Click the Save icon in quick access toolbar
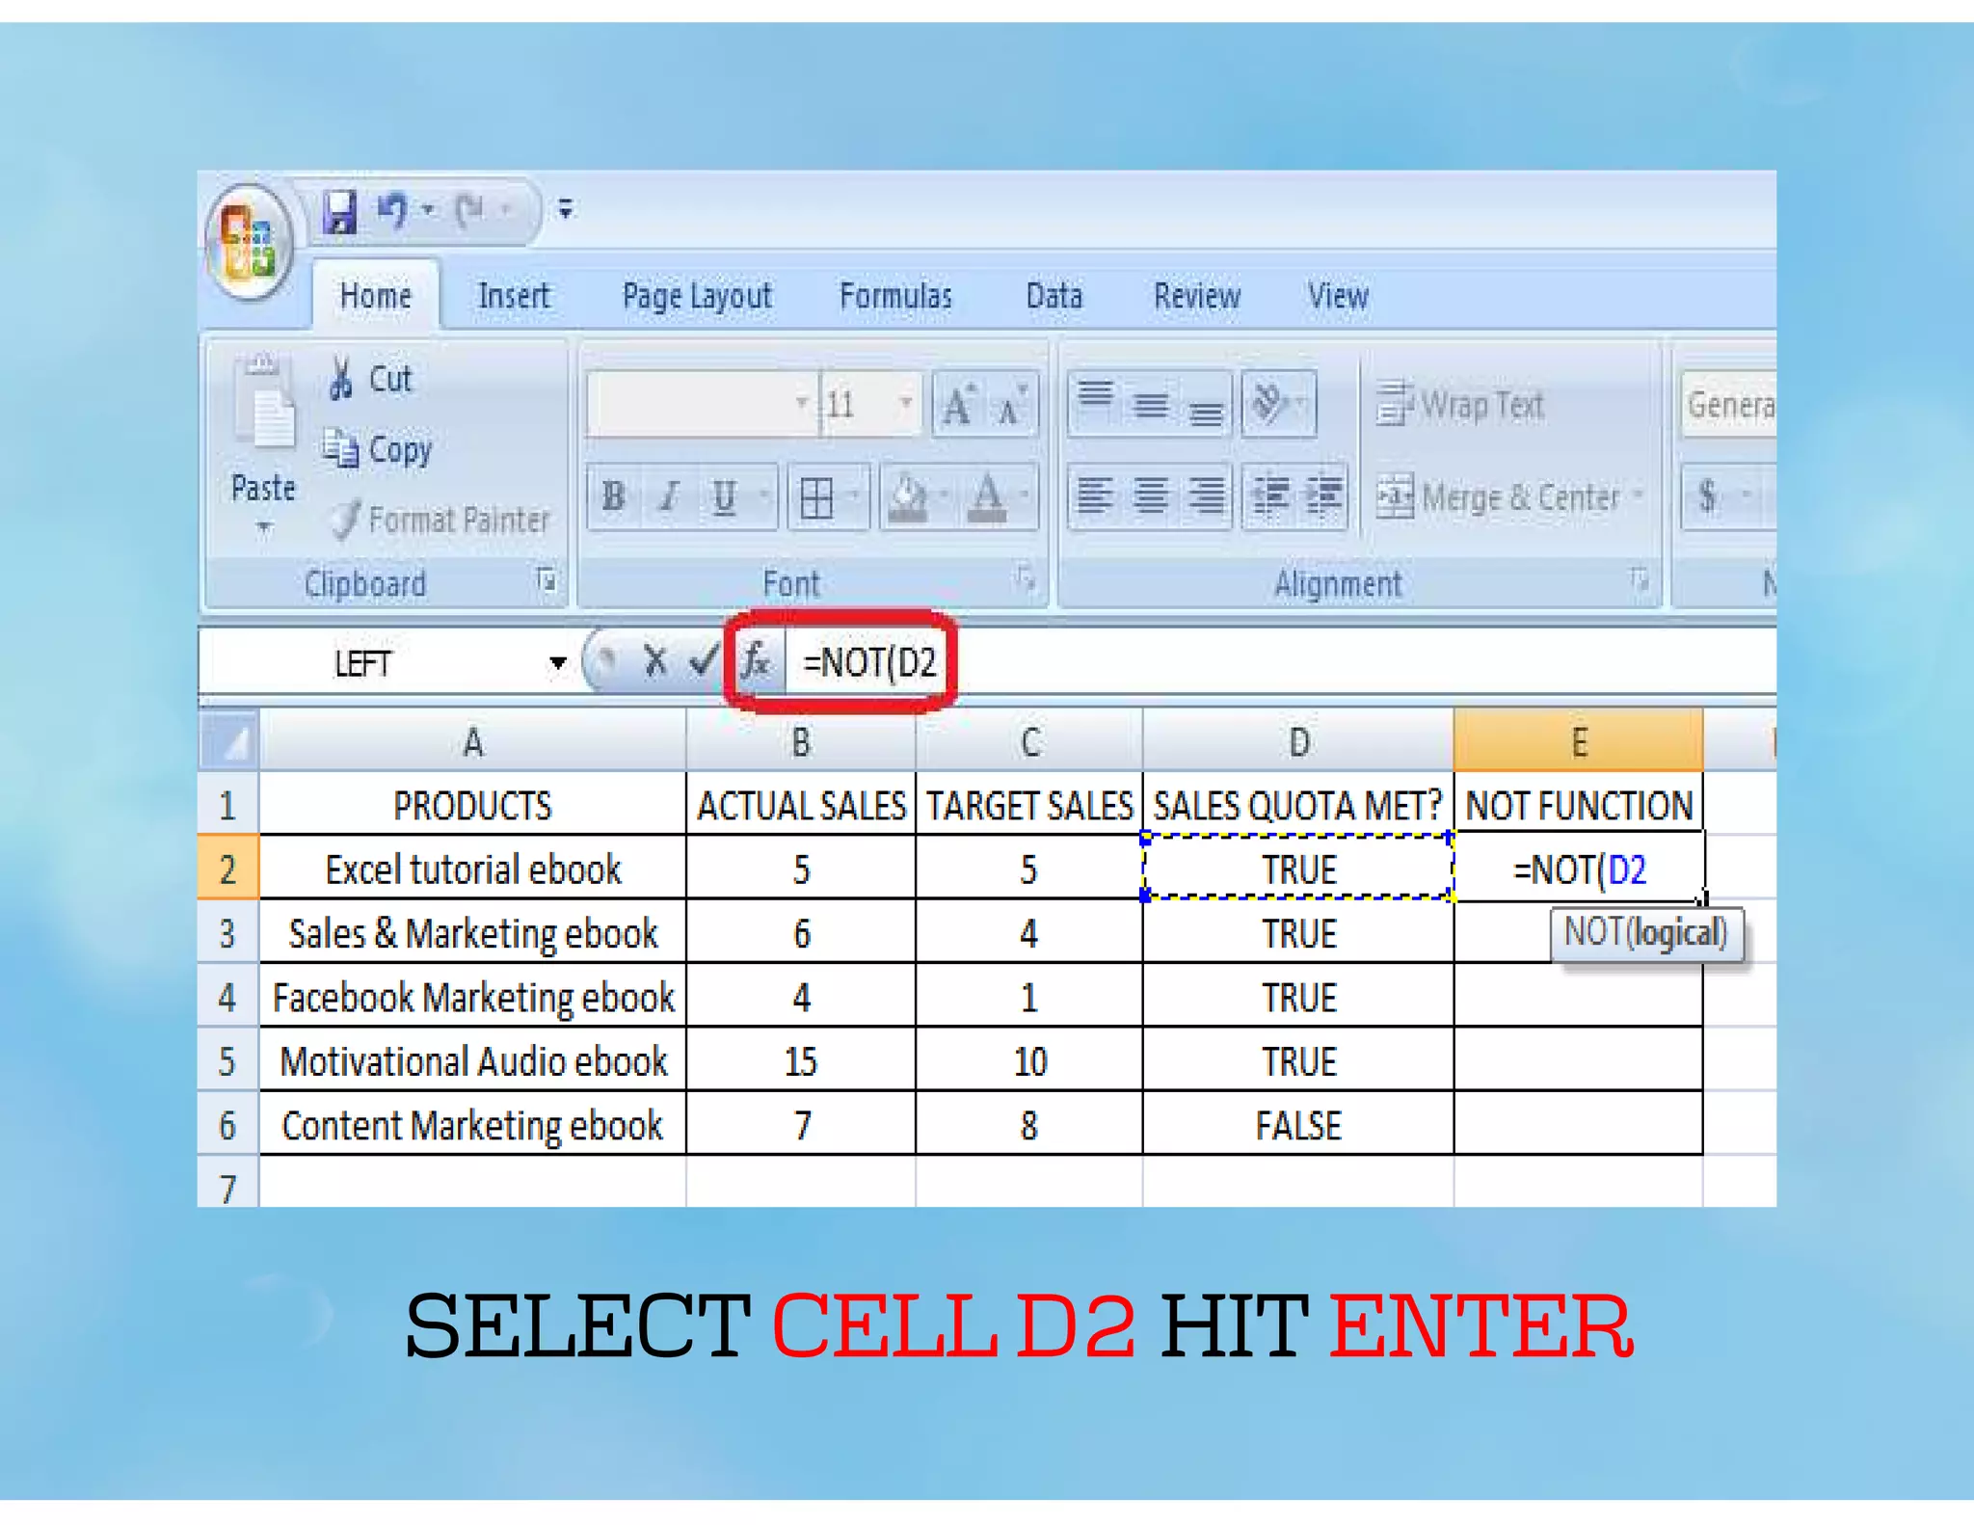 click(338, 211)
